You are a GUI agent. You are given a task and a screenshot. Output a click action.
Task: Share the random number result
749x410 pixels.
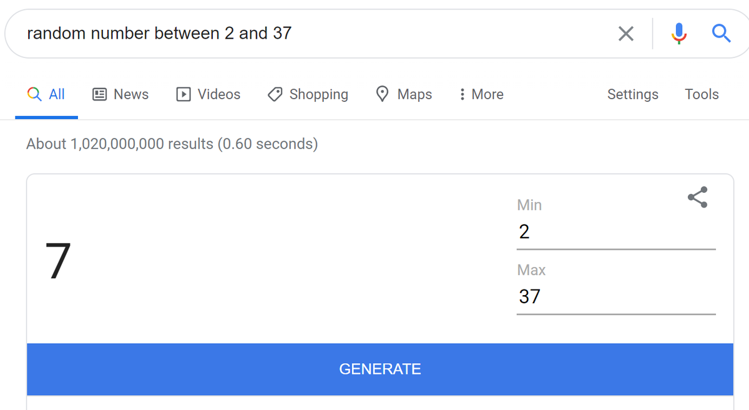[x=697, y=197]
